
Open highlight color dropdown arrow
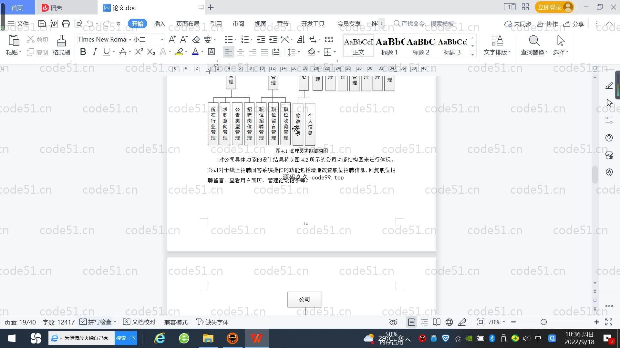[186, 52]
